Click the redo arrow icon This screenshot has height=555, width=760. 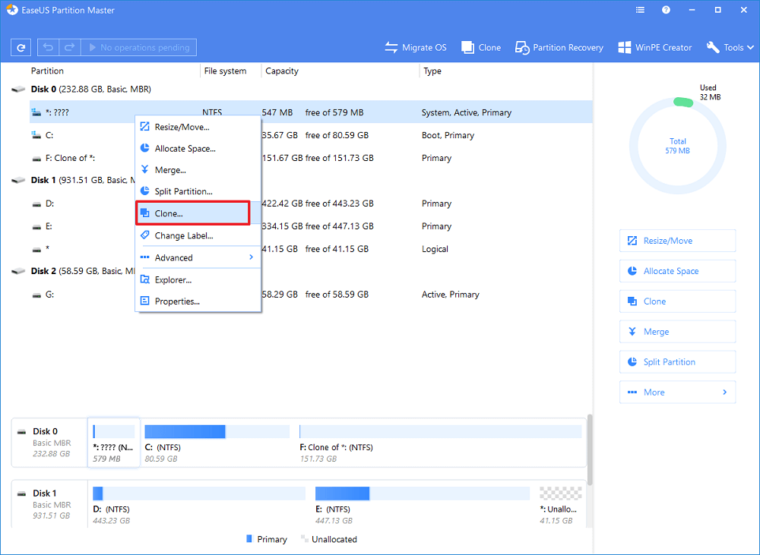point(68,47)
